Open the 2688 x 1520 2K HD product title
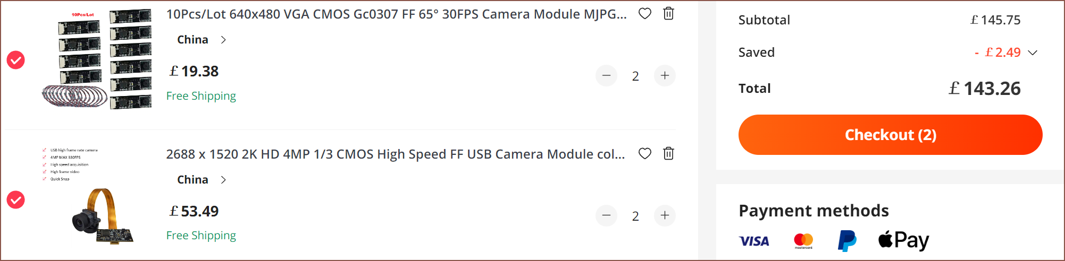This screenshot has height=261, width=1065. (x=396, y=154)
